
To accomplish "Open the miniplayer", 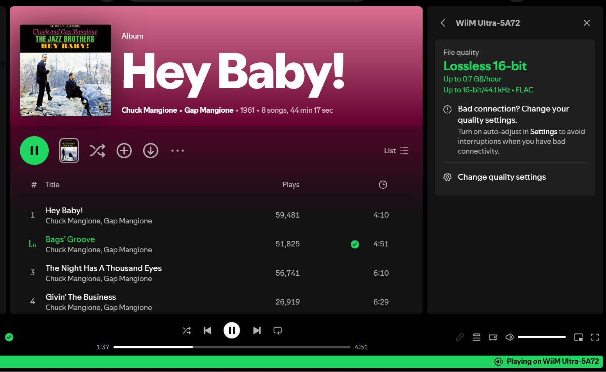I will point(578,337).
